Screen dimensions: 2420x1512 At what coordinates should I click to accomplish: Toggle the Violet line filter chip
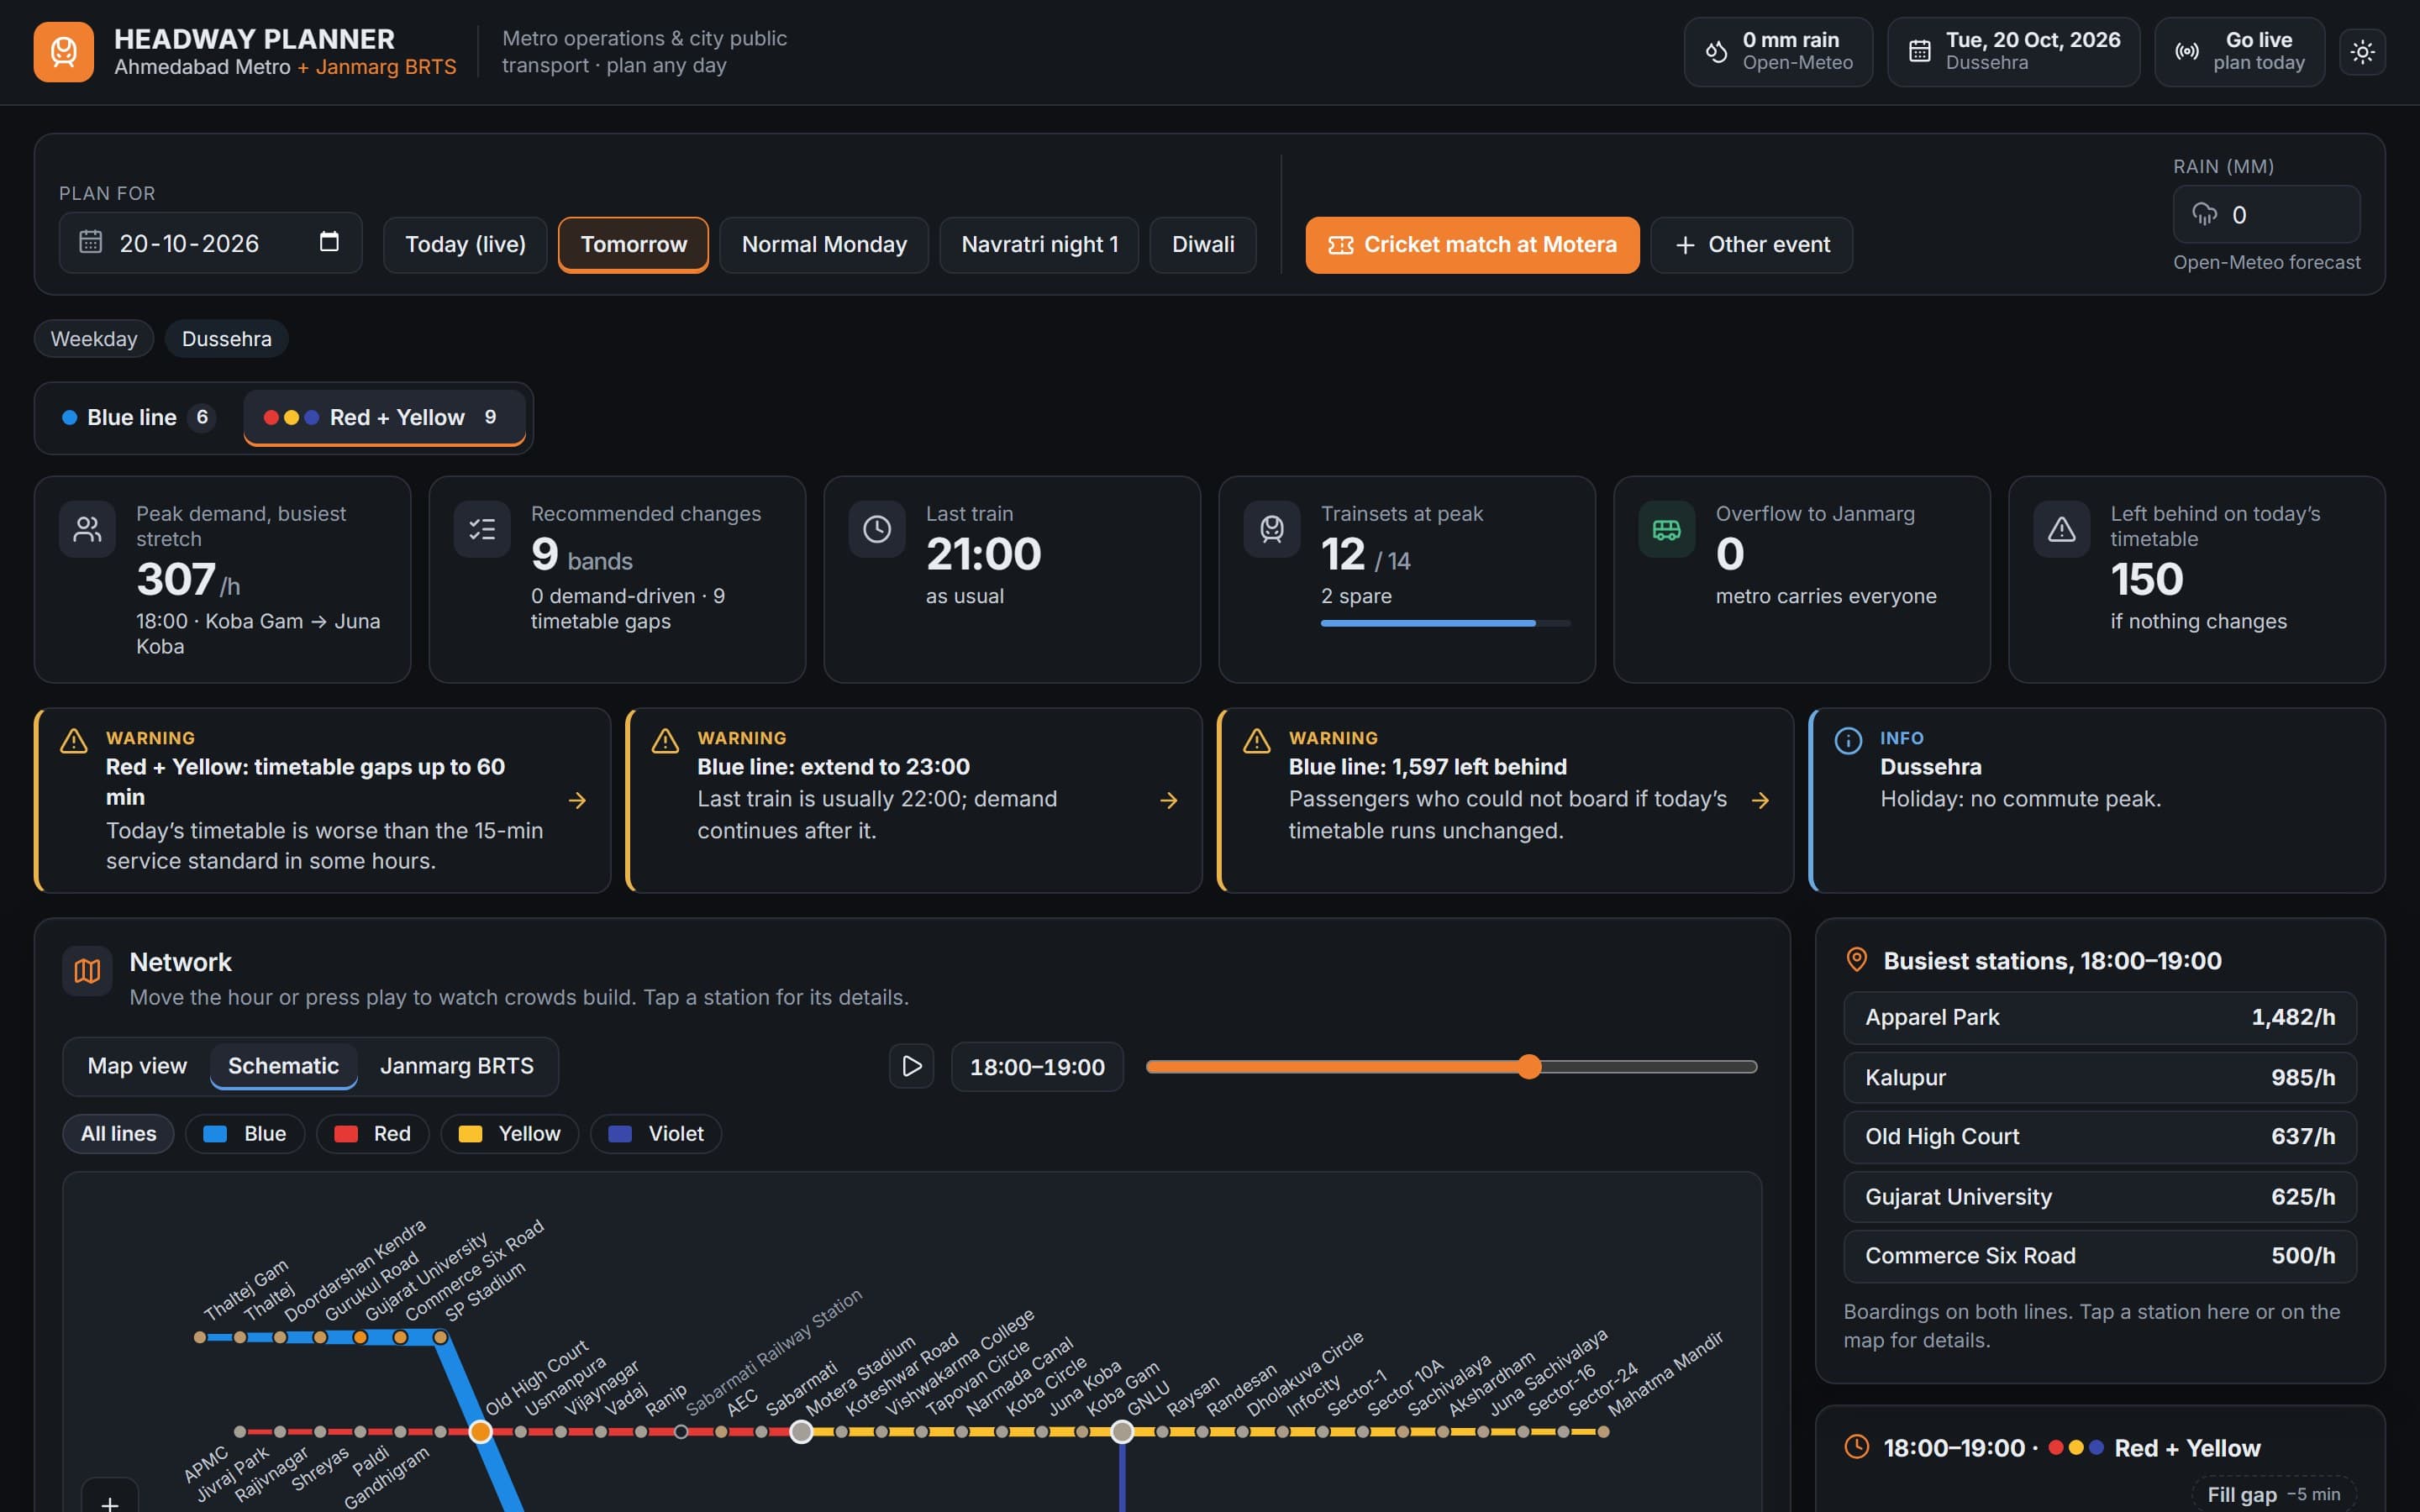[656, 1133]
